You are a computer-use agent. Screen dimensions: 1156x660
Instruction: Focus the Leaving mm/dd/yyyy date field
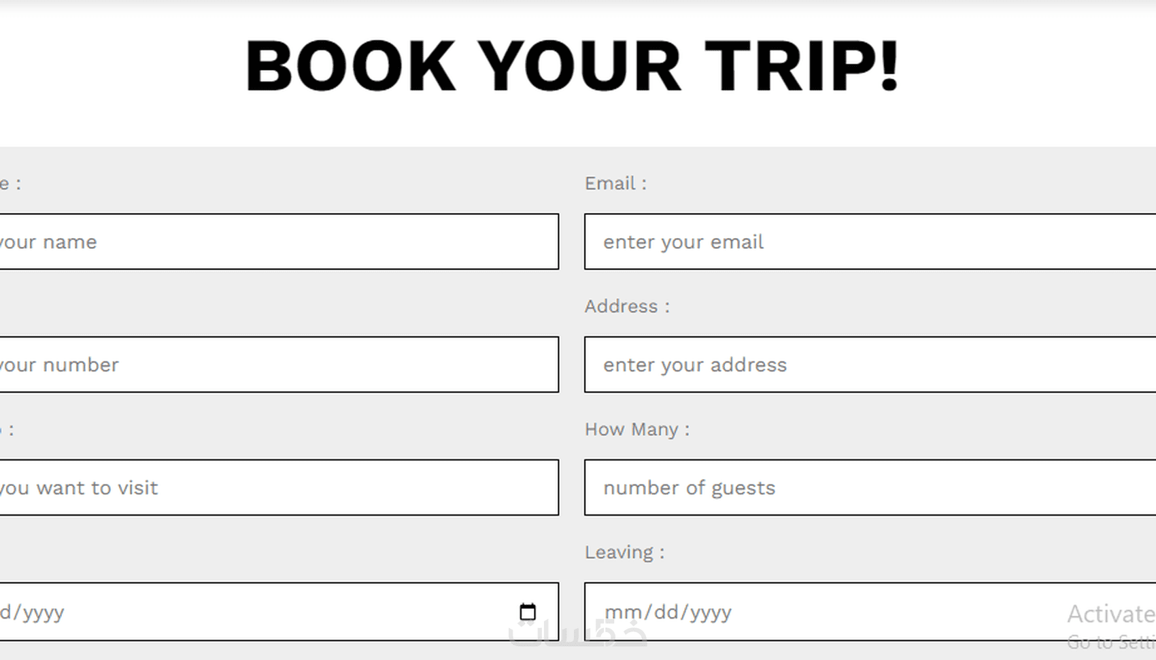tap(870, 612)
